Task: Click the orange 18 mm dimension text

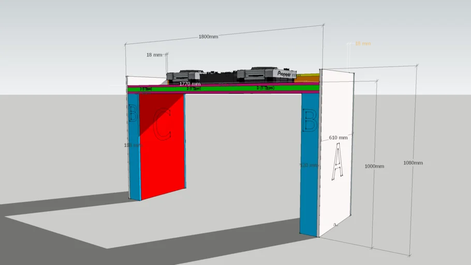Action: (362, 43)
